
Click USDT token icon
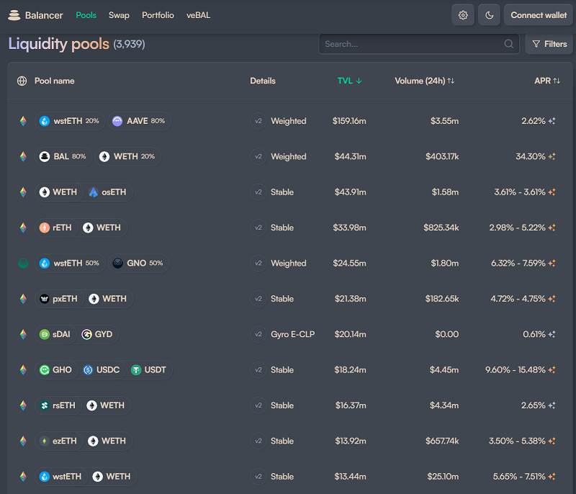click(136, 370)
